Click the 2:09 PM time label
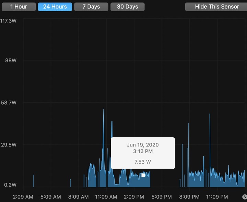This screenshot has height=202, width=247. pyautogui.click(x=134, y=197)
